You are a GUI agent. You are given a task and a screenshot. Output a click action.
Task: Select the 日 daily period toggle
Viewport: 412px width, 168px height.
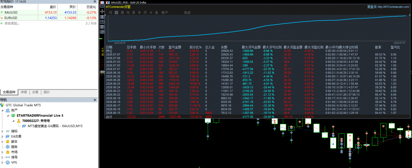click(116, 12)
